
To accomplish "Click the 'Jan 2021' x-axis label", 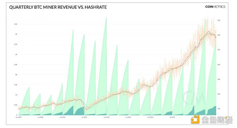I will [62, 117].
